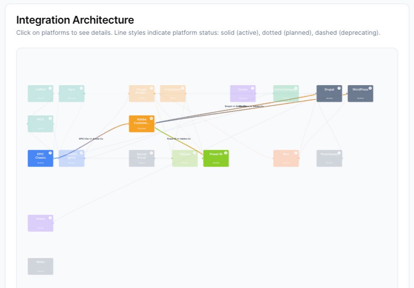Select the faded Google Analytics node
Image resolution: width=414 pixels, height=288 pixels.
click(x=141, y=93)
